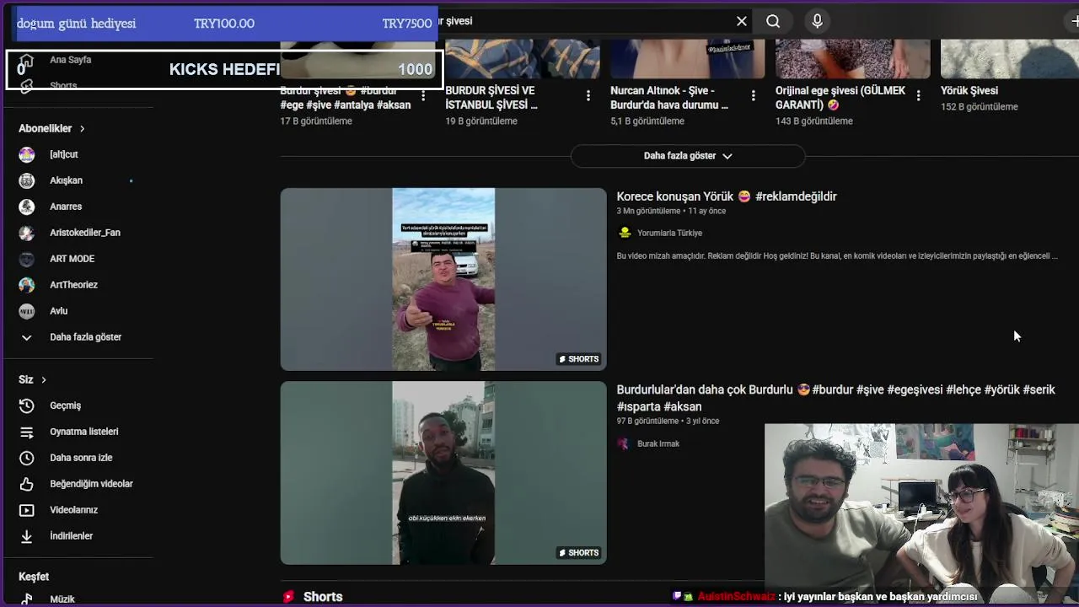The height and width of the screenshot is (607, 1079).
Task: Open options menu for Nurcan Altınok video
Action: coord(754,96)
